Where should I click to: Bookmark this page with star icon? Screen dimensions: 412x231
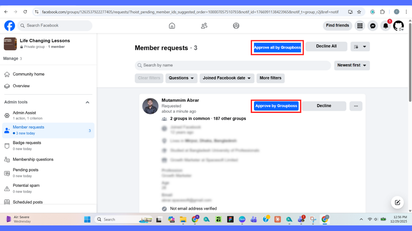click(x=359, y=12)
